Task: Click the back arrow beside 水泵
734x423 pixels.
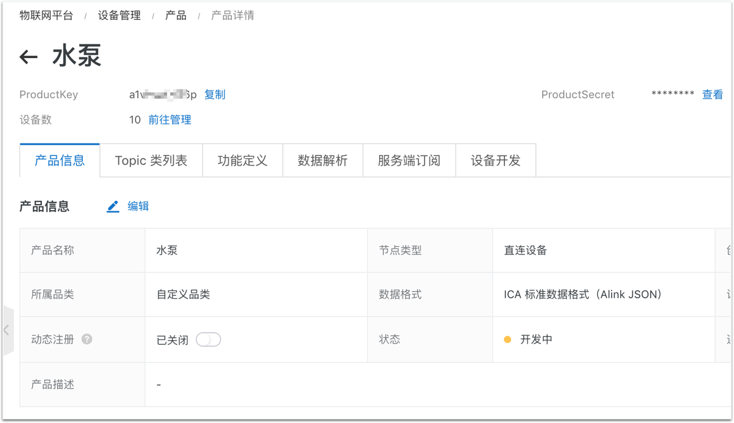Action: [x=28, y=57]
